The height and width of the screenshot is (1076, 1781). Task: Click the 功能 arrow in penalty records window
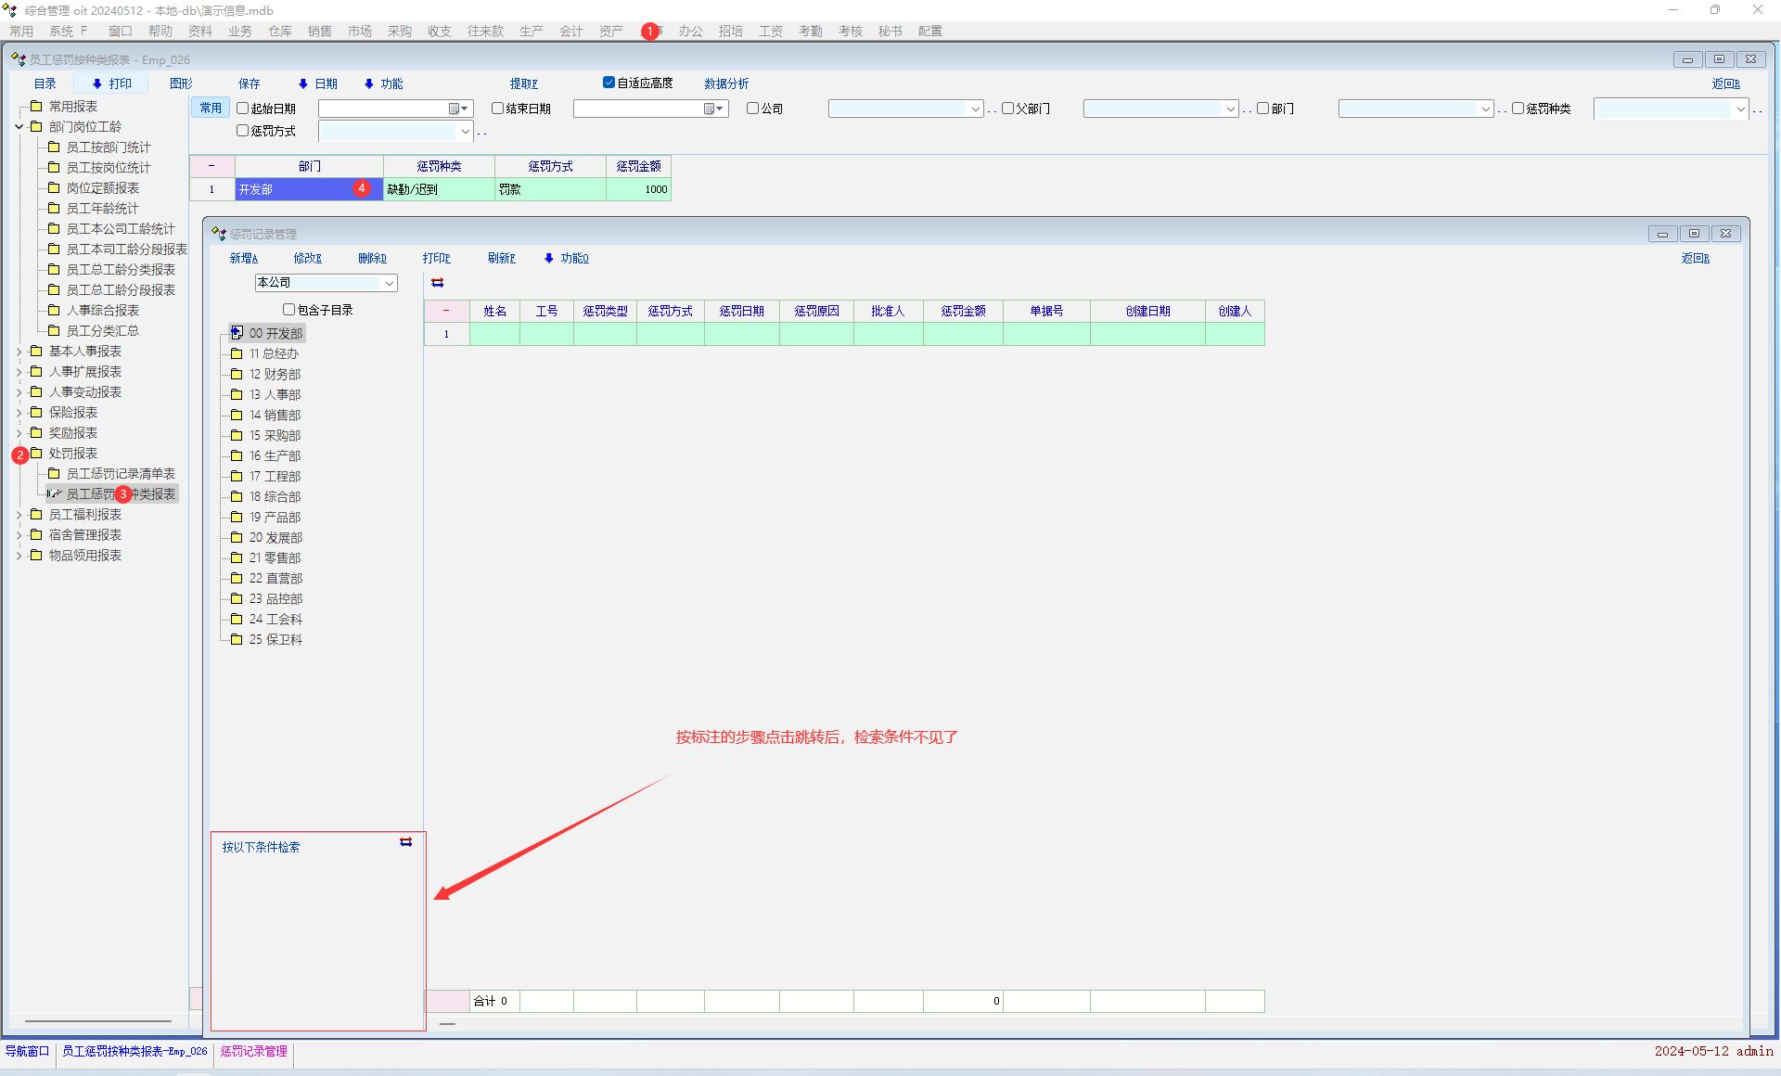[x=549, y=258]
